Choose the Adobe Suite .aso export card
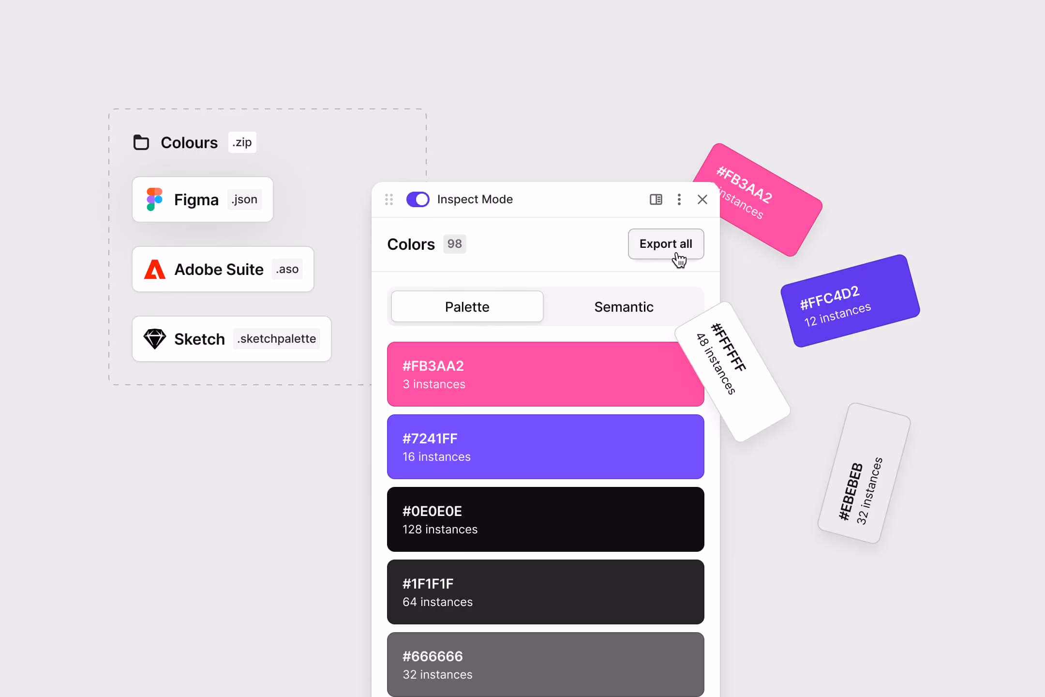1045x697 pixels. pyautogui.click(x=223, y=269)
